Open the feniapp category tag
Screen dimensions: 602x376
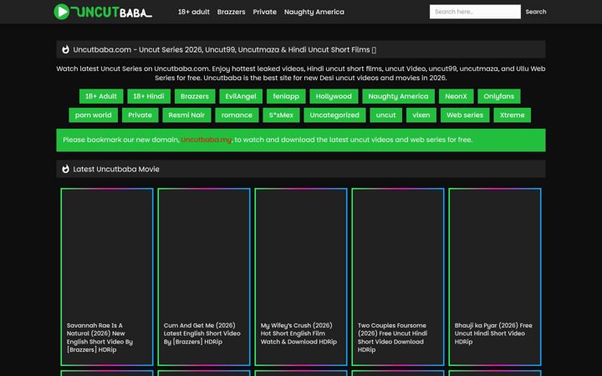(286, 96)
